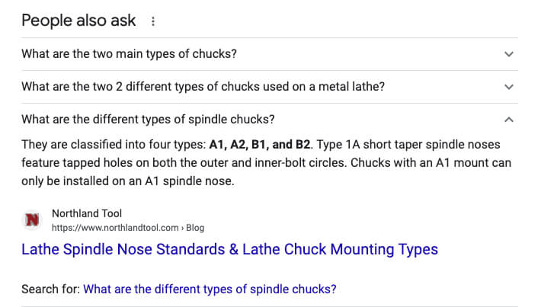Screen dimensions: 541x307
Task: Expand chevron for two main types of chucks
Action: tap(509, 54)
